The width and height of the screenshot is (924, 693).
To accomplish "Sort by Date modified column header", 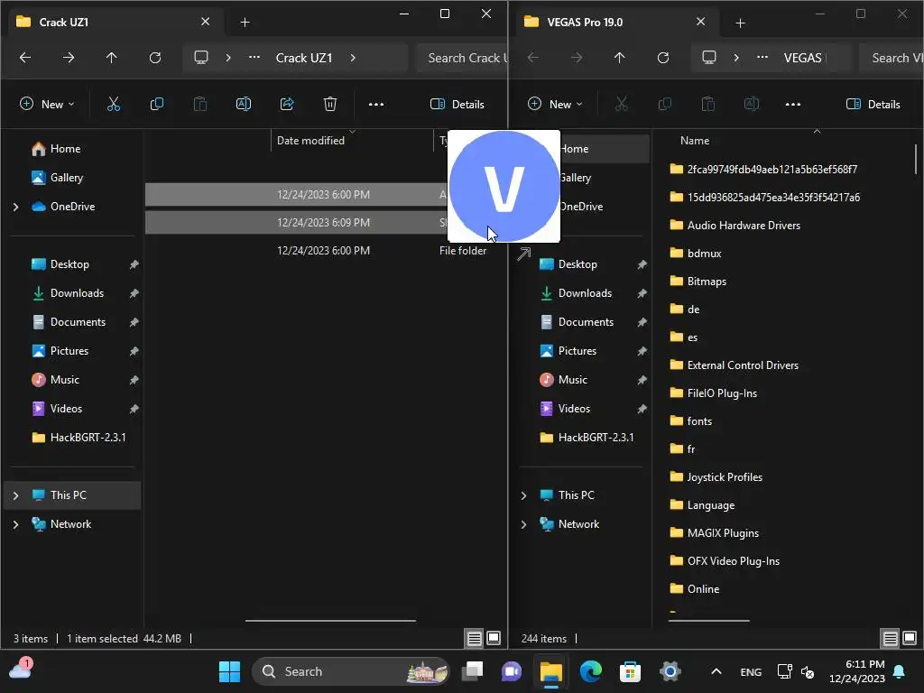I will [353, 141].
